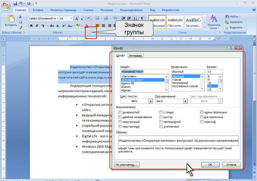The width and height of the screenshot is (257, 181).
Task: Click the По умолчанию button
Action: [x=127, y=164]
